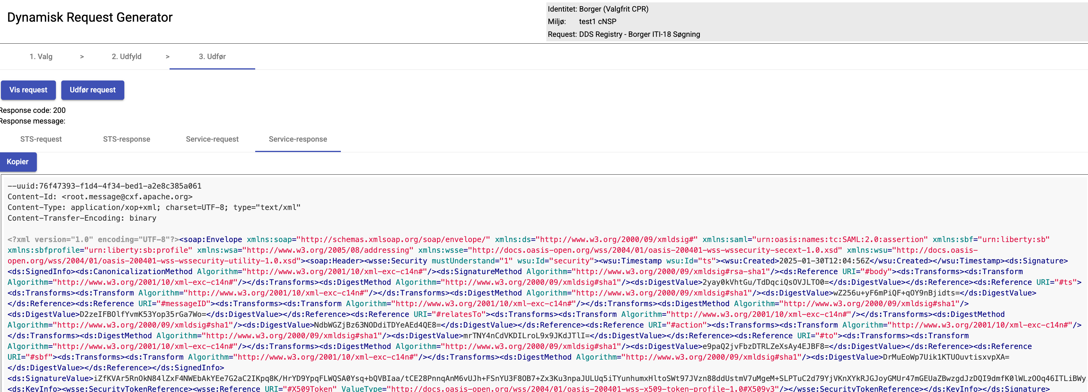Switch to the STS-response tab
Viewport: 1088px width, 392px height.
(126, 139)
